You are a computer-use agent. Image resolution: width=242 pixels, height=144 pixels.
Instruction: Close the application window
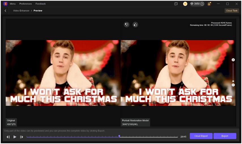(x=237, y=4)
